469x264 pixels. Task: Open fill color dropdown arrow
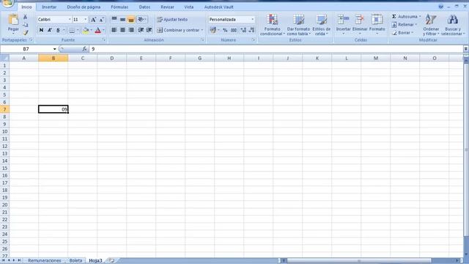[x=91, y=30]
